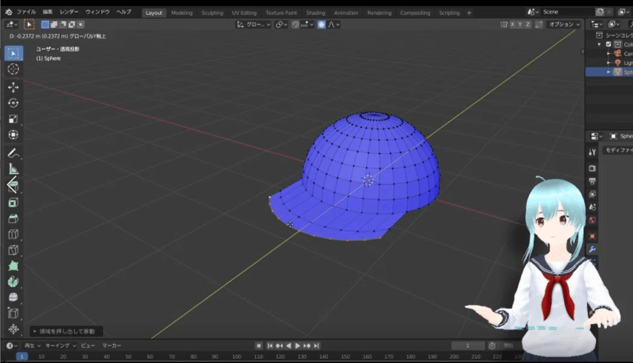Click the current frame field showing 1

point(468,346)
